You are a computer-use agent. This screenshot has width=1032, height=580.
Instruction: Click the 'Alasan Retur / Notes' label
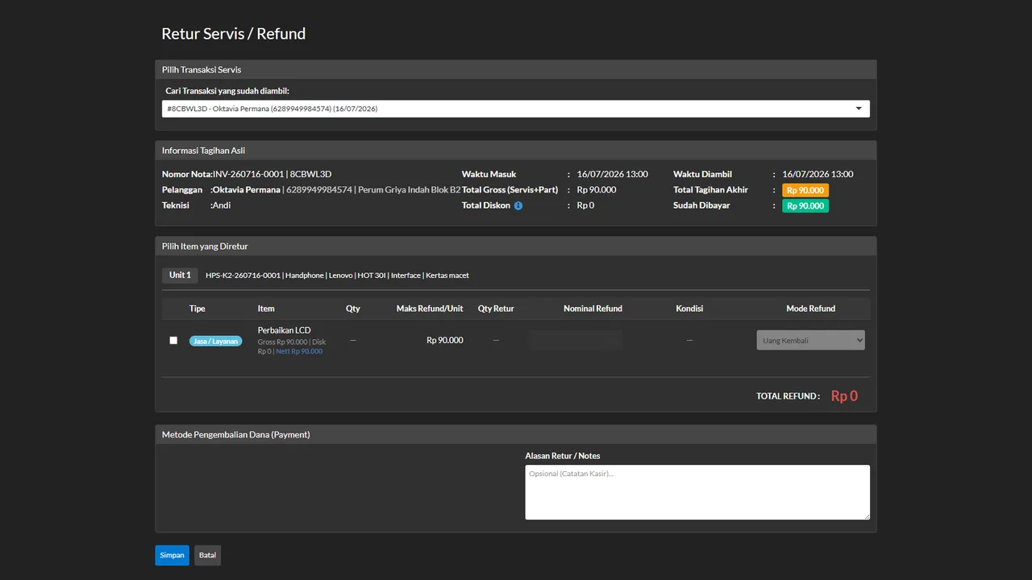563,456
